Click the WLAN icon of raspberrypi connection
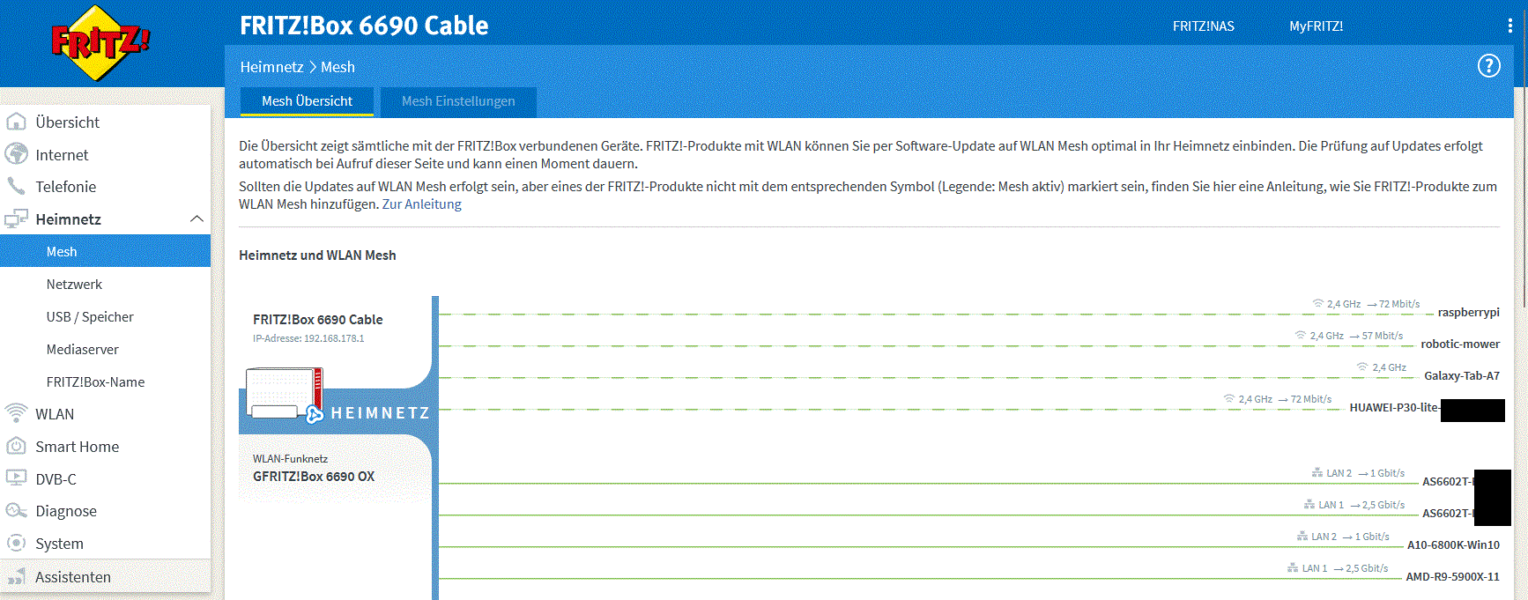 click(1318, 304)
